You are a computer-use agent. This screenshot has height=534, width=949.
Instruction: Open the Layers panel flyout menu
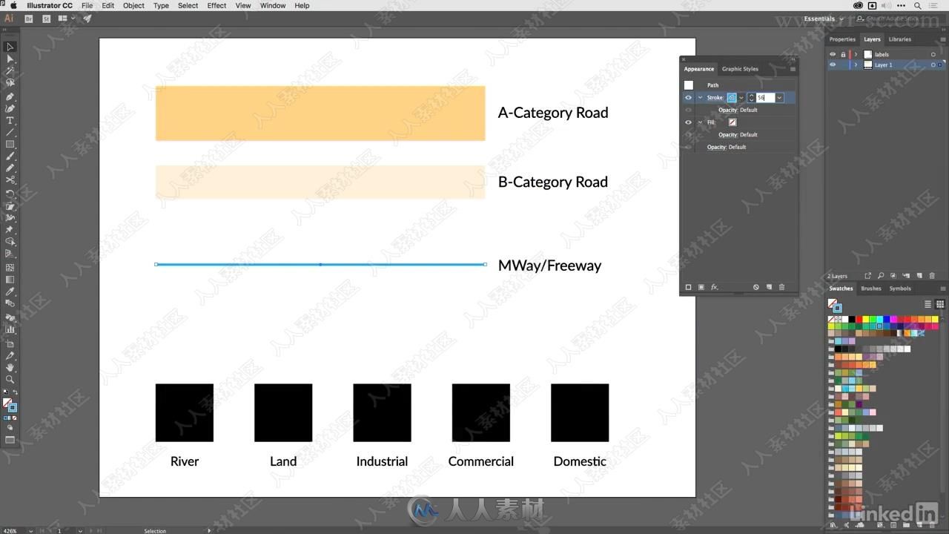click(x=942, y=39)
